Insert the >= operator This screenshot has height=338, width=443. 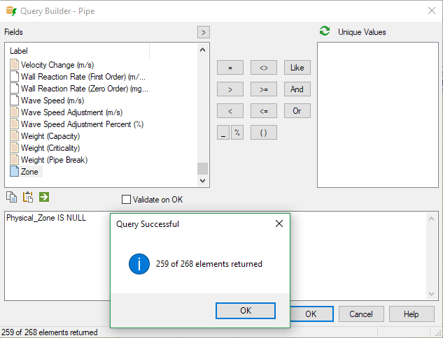[x=264, y=89]
